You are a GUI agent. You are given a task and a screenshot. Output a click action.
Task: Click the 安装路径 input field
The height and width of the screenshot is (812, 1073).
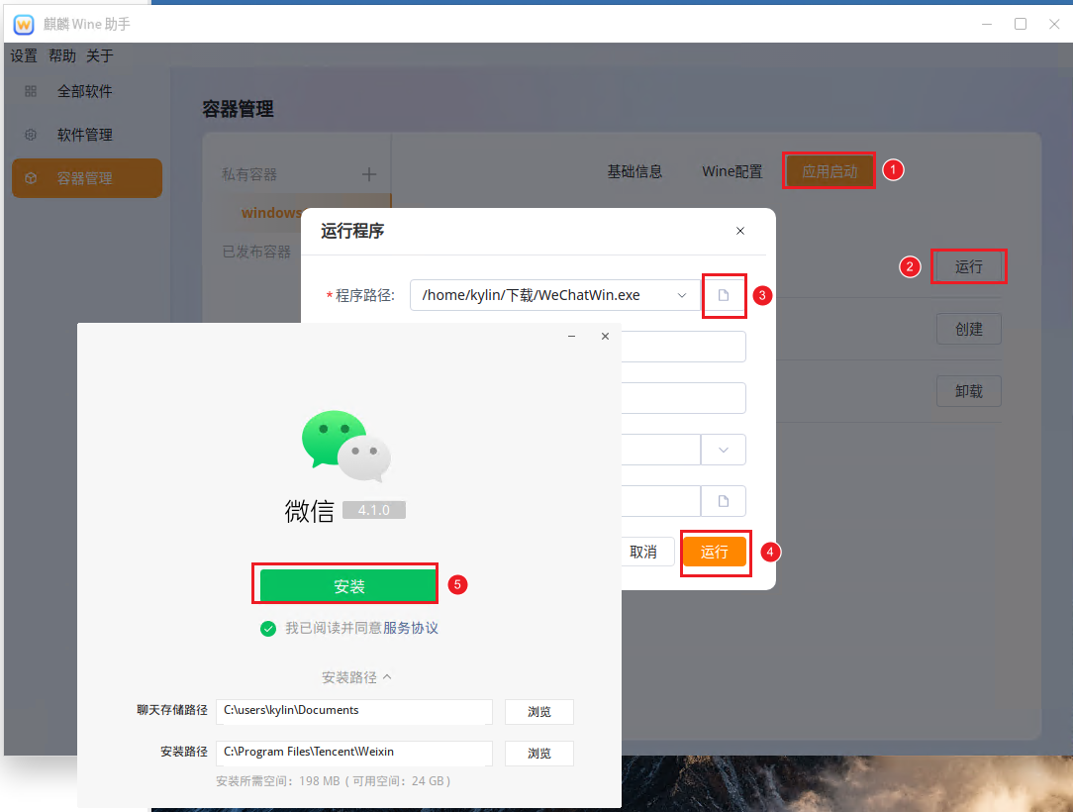click(354, 753)
